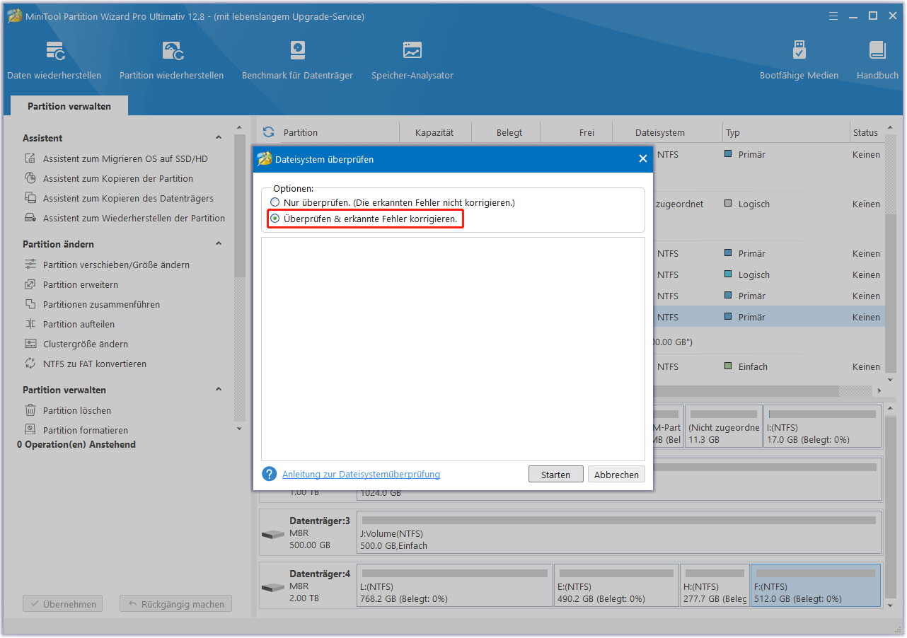
Task: Select the Einfach type partition row
Action: [x=769, y=367]
